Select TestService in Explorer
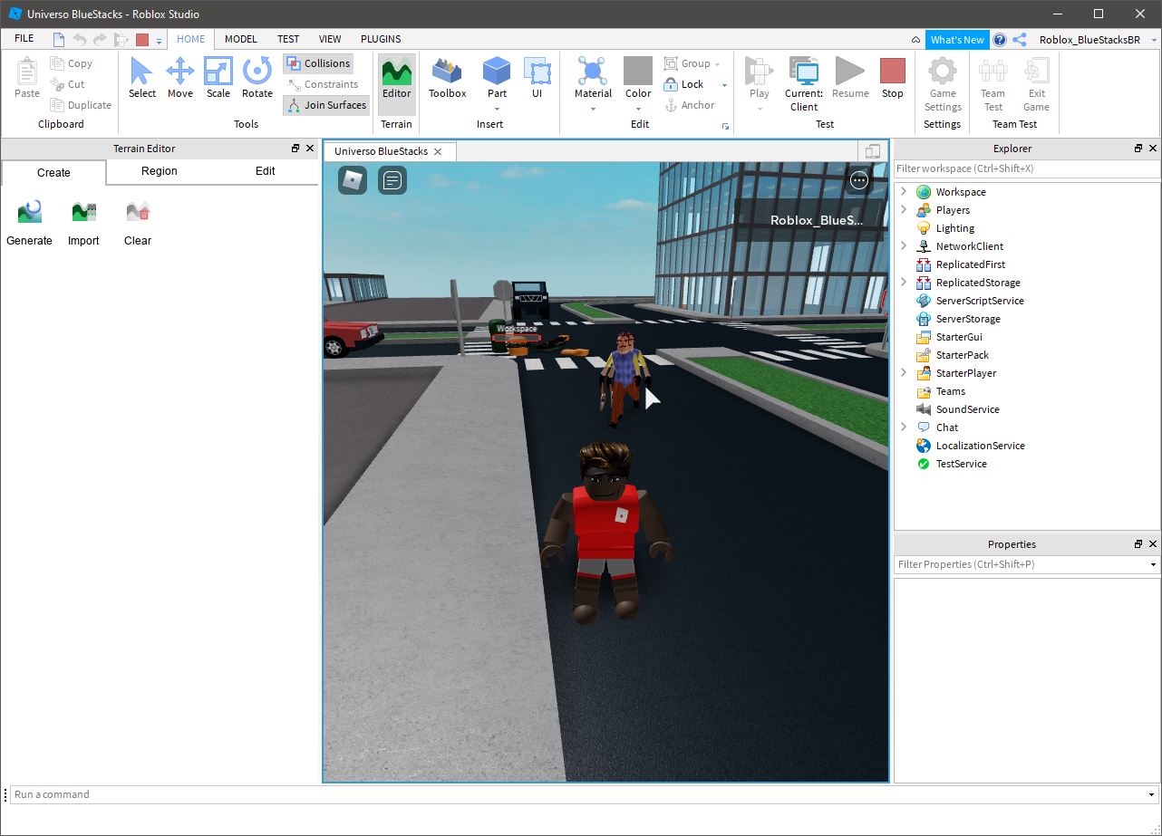1162x836 pixels. click(961, 464)
